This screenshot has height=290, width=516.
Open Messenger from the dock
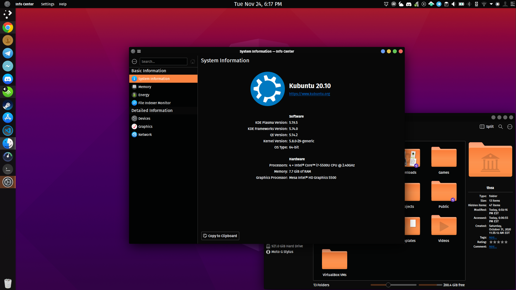(8, 66)
